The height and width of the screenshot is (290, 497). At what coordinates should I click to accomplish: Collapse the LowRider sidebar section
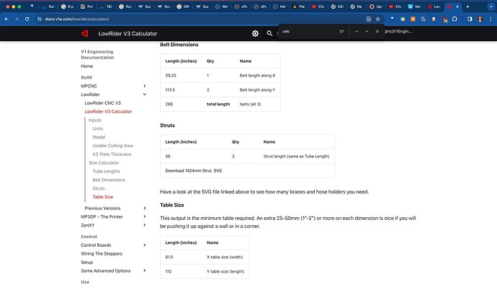pos(145,95)
